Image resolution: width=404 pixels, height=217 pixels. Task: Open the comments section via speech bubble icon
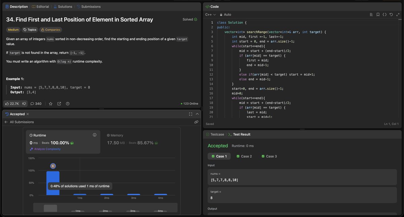tap(32, 103)
